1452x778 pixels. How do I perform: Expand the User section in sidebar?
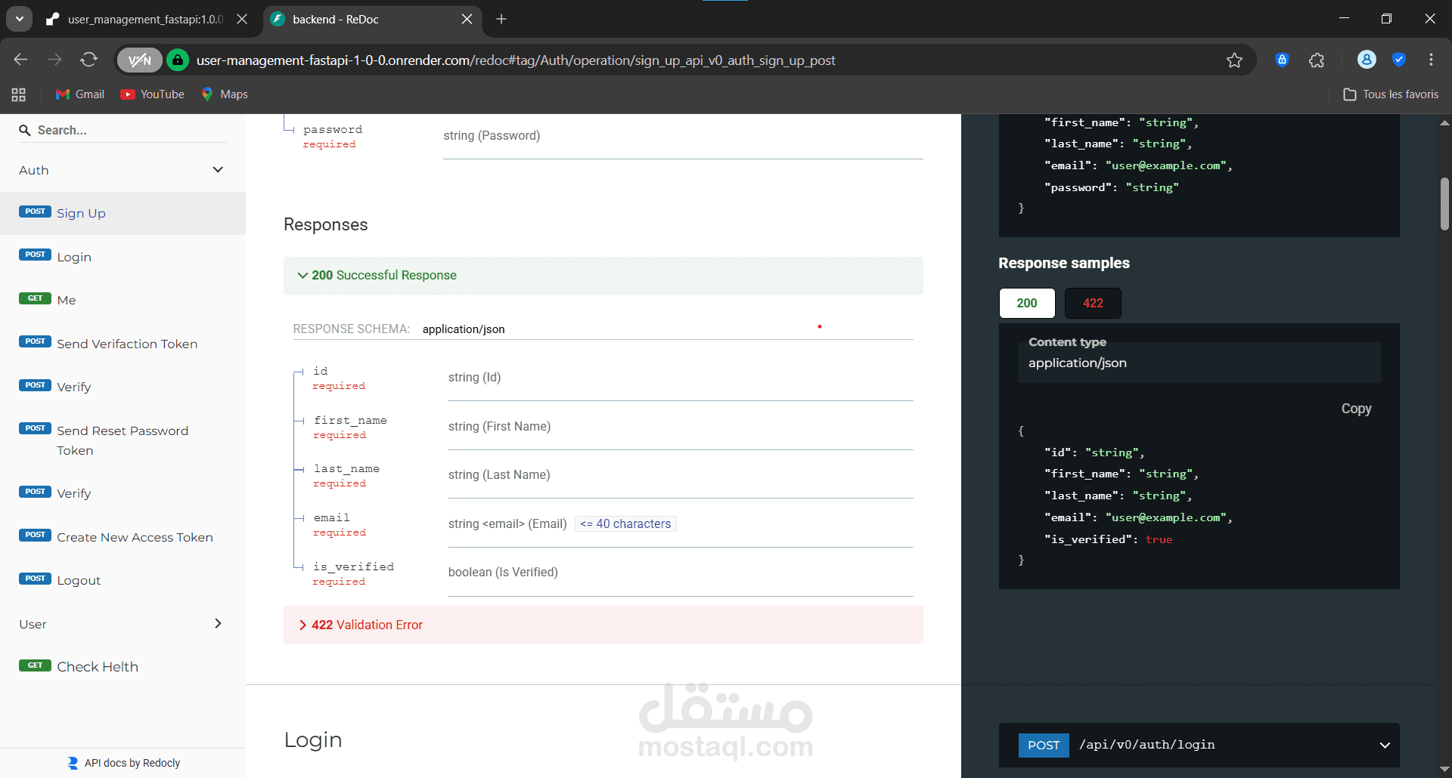[x=121, y=624]
